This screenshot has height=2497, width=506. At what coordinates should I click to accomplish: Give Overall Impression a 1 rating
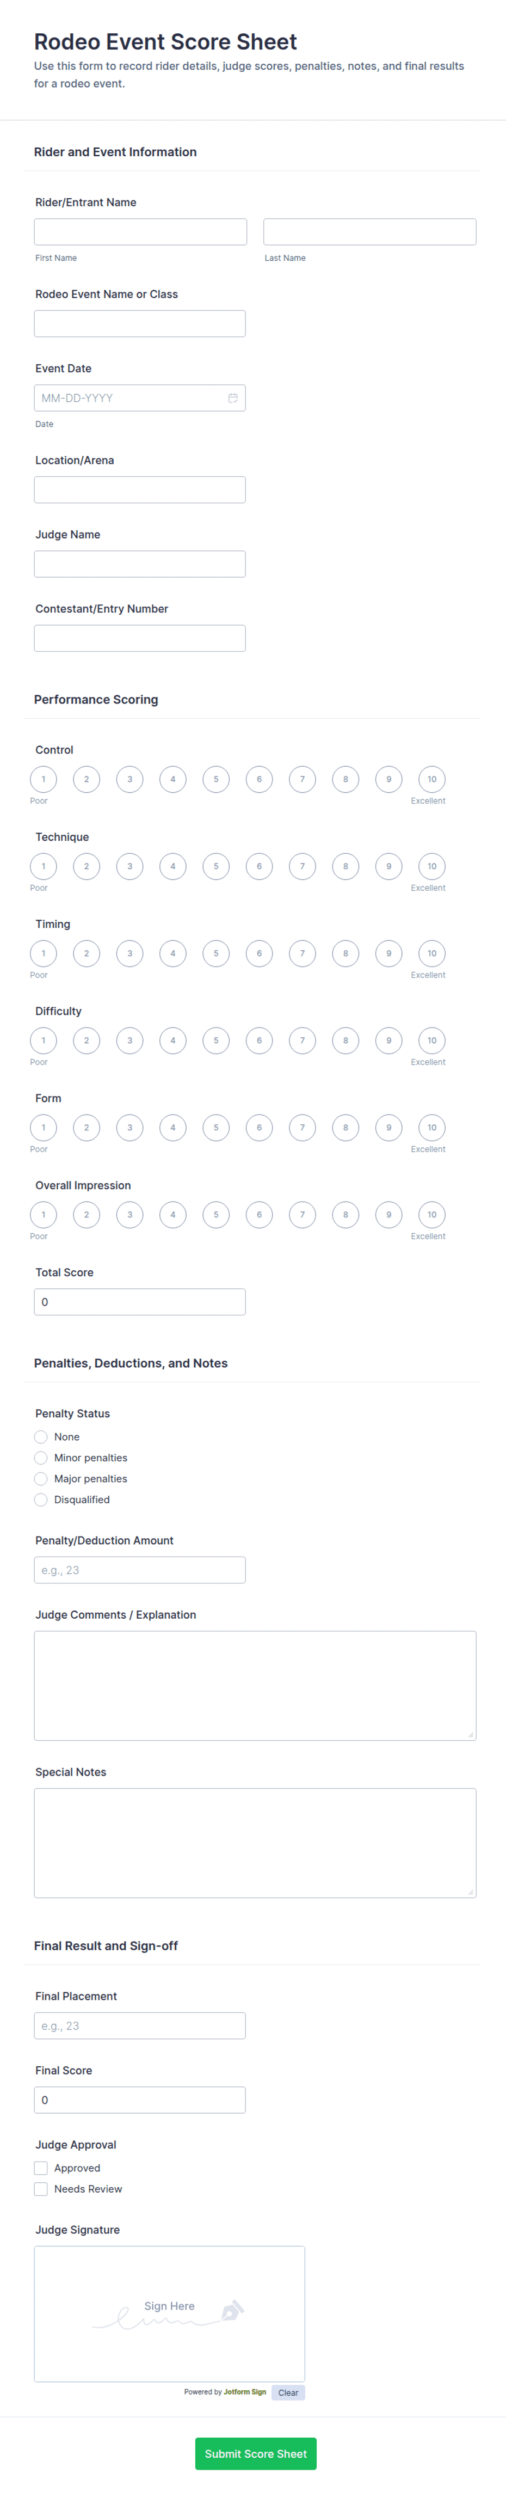[x=44, y=1215]
